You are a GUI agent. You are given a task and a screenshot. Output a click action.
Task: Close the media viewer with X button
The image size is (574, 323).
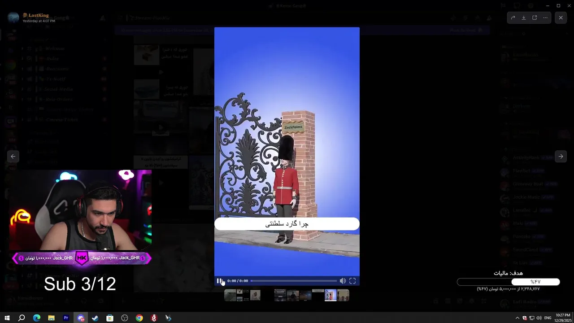(561, 17)
